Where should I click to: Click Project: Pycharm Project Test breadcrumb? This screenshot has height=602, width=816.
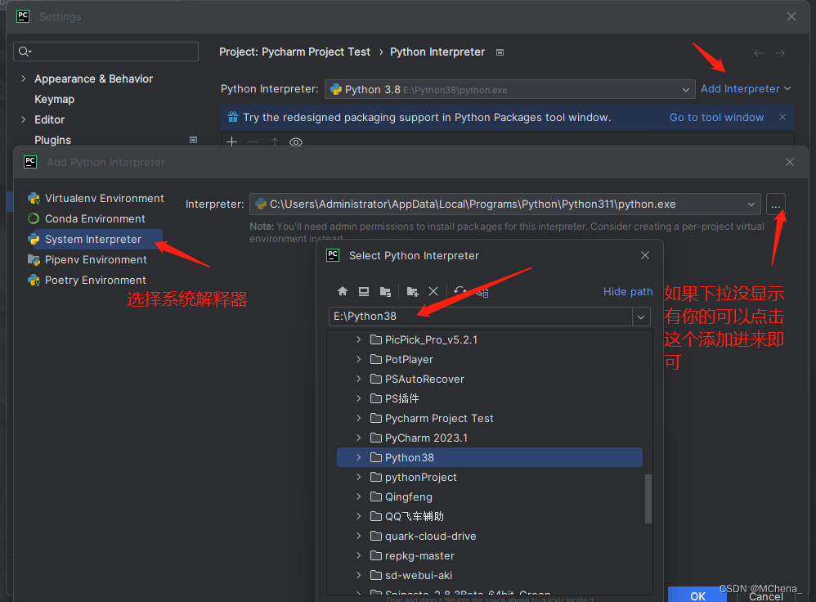294,52
